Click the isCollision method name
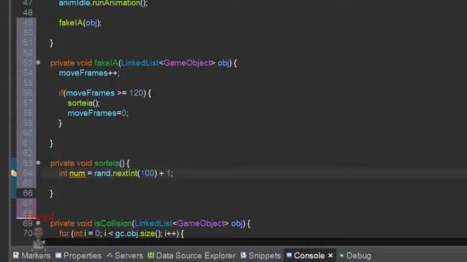467x262 pixels. coord(113,223)
